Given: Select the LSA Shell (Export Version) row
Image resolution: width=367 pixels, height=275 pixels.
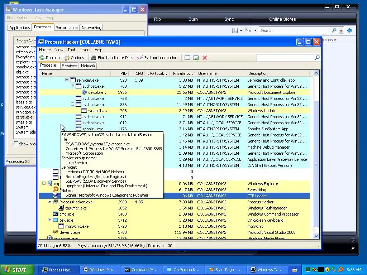Looking at the screenshot, I should [175, 165].
